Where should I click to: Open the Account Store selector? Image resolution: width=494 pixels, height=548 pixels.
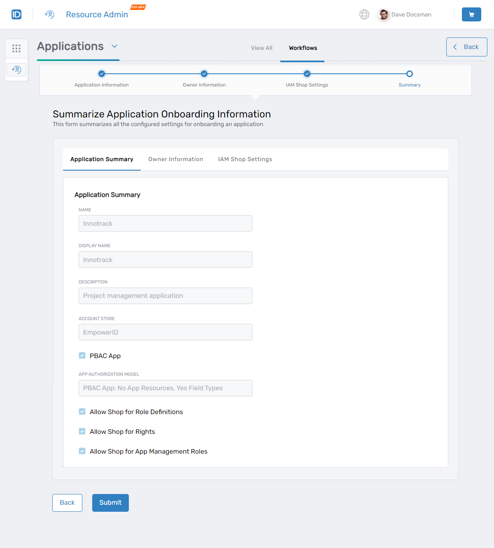point(165,332)
